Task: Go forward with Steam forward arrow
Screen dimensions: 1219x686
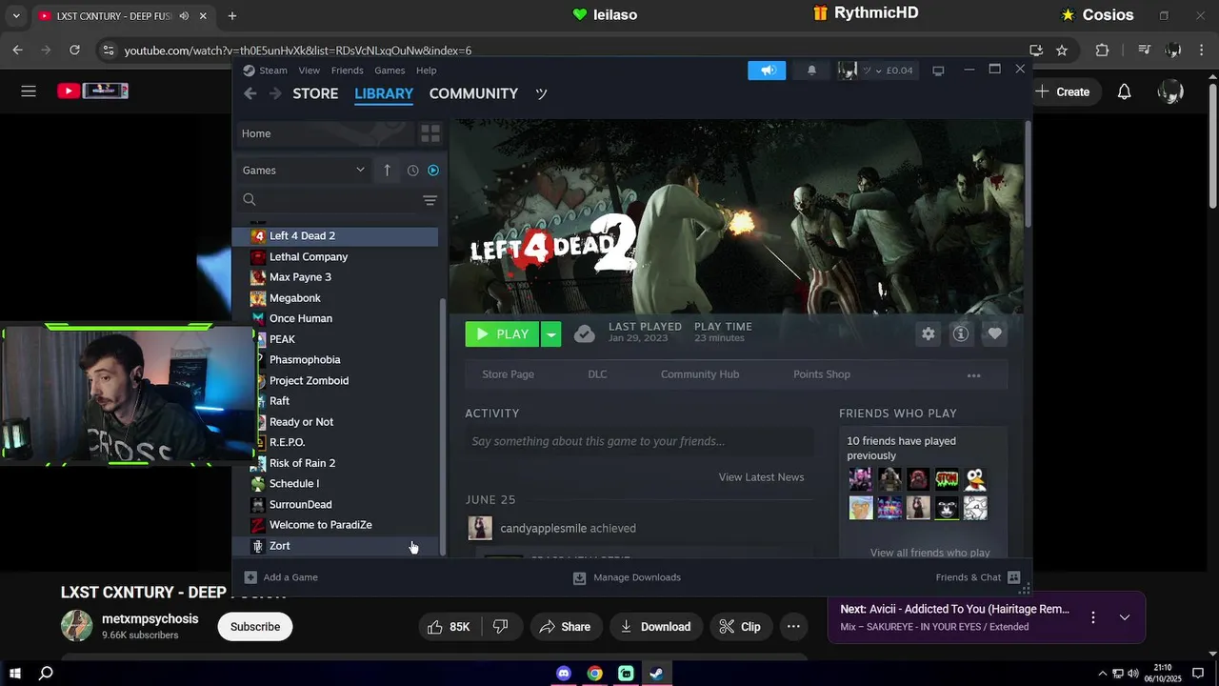Action: point(275,93)
